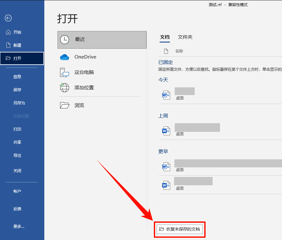Select the 添加位置 (Add a Place) icon
The width and height of the screenshot is (282, 240).
point(64,88)
